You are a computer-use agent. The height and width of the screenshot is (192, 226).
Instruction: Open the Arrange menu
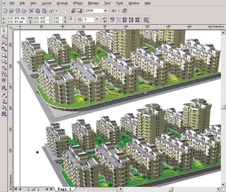pyautogui.click(x=62, y=3)
